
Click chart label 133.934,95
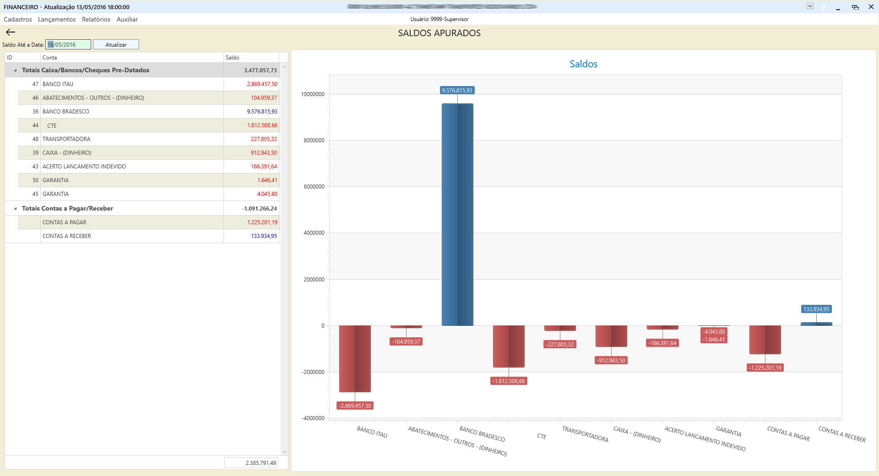(816, 309)
